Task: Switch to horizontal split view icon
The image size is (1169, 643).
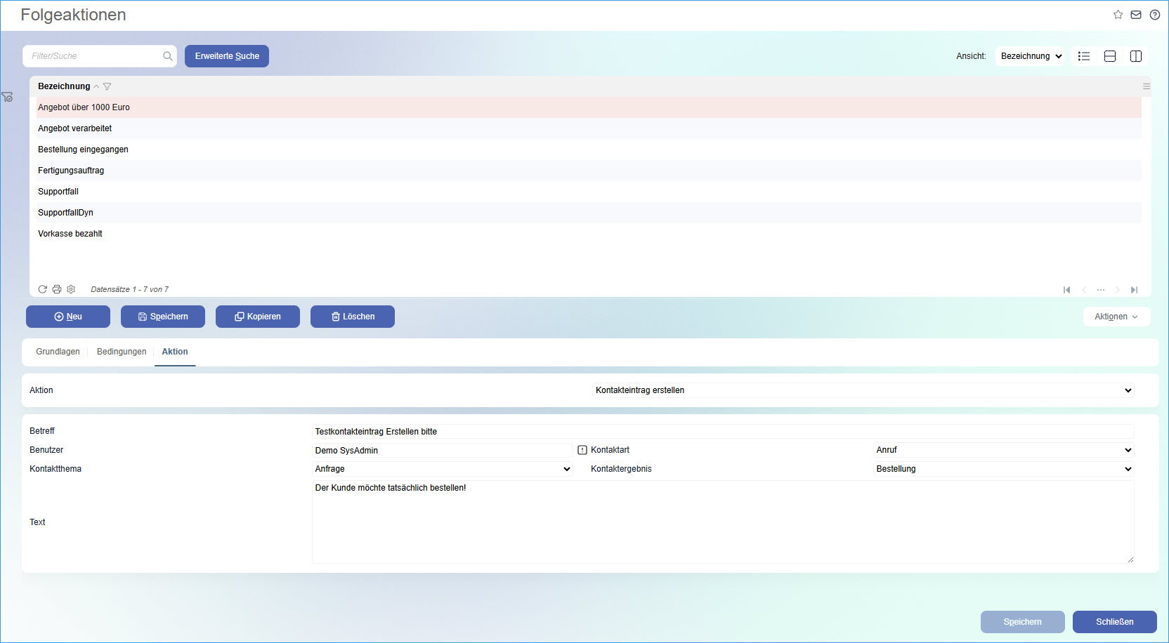Action: pos(1110,56)
